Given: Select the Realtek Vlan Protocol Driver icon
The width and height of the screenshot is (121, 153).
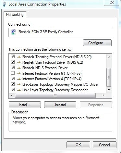Looking at the screenshot, I should tap(19, 62).
